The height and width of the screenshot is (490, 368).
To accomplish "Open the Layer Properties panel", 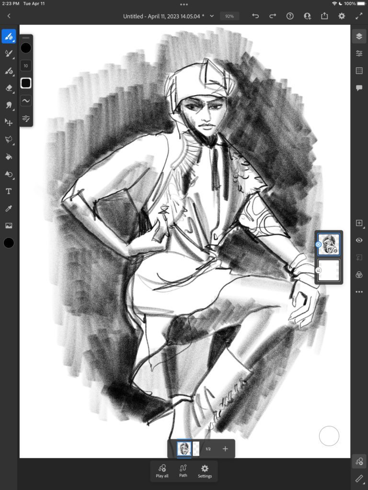I will [359, 54].
